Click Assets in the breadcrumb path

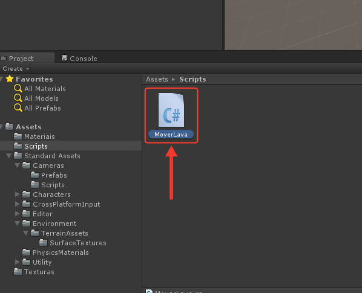coord(157,79)
